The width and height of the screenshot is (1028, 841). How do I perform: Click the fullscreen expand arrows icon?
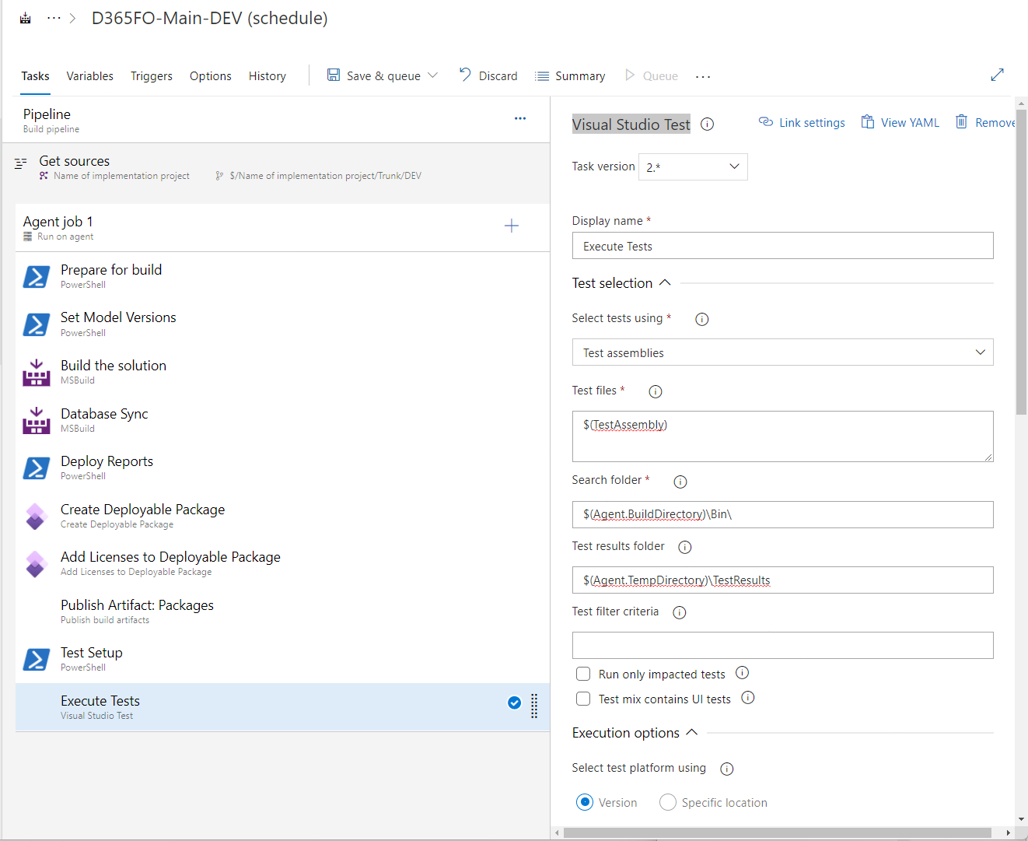(x=997, y=75)
